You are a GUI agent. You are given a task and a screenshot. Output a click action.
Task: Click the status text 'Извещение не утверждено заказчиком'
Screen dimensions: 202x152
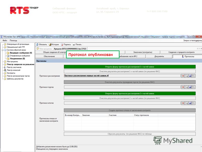pyautogui.click(x=52, y=149)
